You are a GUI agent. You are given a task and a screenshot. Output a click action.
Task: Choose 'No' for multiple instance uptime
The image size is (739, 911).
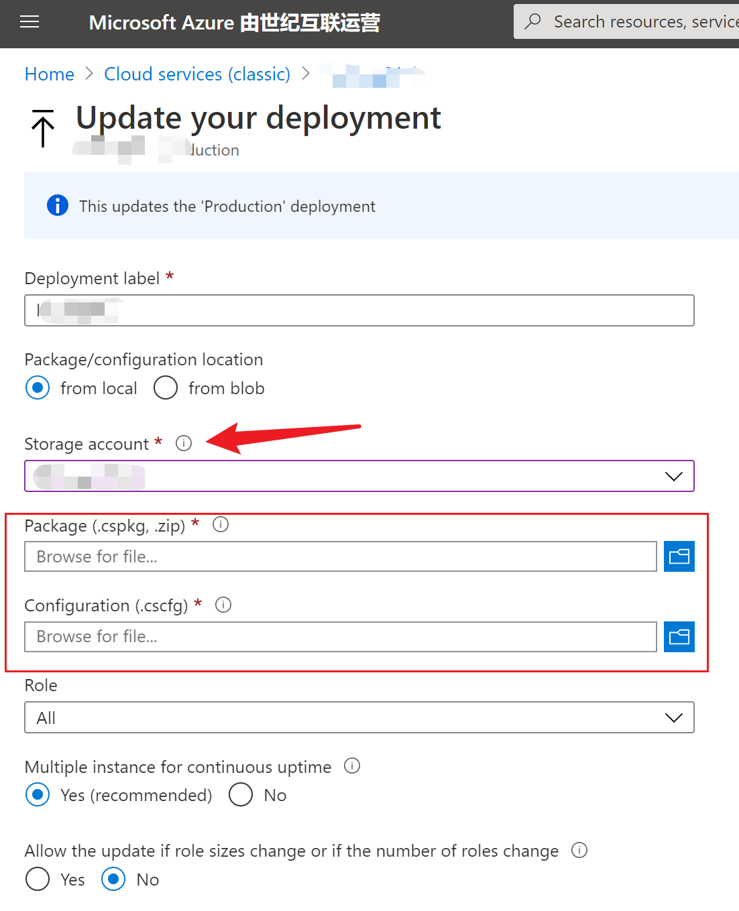pos(241,794)
